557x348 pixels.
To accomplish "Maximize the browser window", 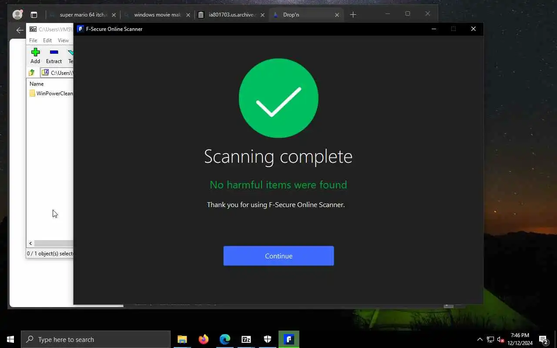I will pos(408,14).
